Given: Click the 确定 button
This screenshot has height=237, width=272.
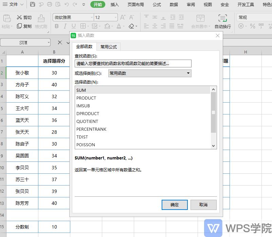Looking at the screenshot, I should point(175,204).
